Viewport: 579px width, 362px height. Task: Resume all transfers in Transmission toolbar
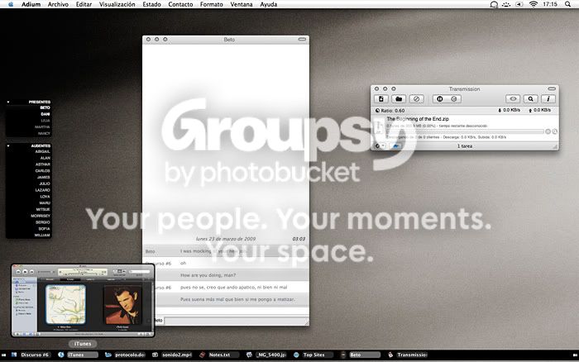click(454, 99)
